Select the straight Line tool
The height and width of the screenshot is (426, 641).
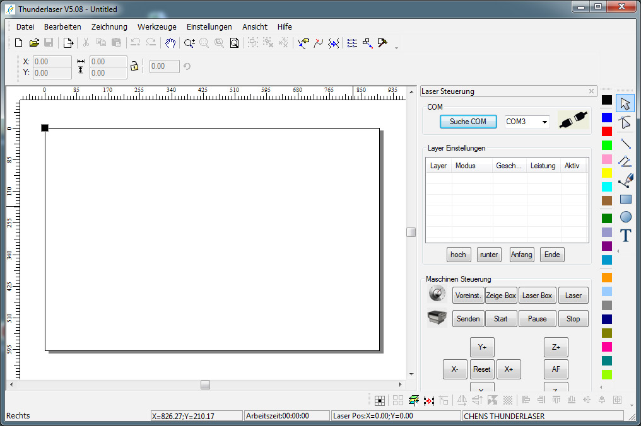point(625,143)
